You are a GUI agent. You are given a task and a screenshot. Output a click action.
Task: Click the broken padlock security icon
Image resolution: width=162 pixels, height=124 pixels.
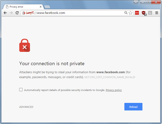24,13
